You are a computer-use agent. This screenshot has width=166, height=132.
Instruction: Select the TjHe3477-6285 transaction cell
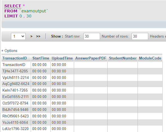(x=16, y=71)
